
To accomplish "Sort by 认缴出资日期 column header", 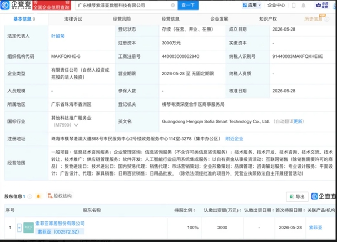I will [x=259, y=210].
